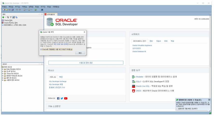
Task: Open dropdown arrow next to SQL Worksheet icon
Action: 38,10
